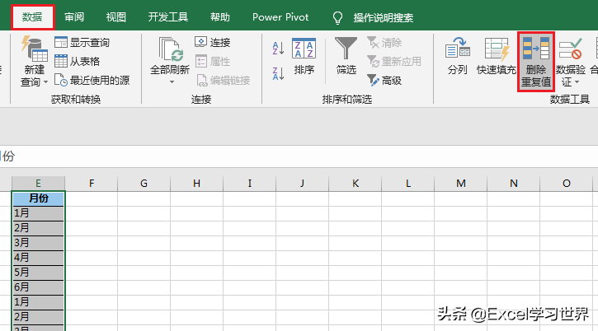This screenshot has width=598, height=331.
Task: Click Data Validation (数据验证) icon
Action: coord(570,49)
